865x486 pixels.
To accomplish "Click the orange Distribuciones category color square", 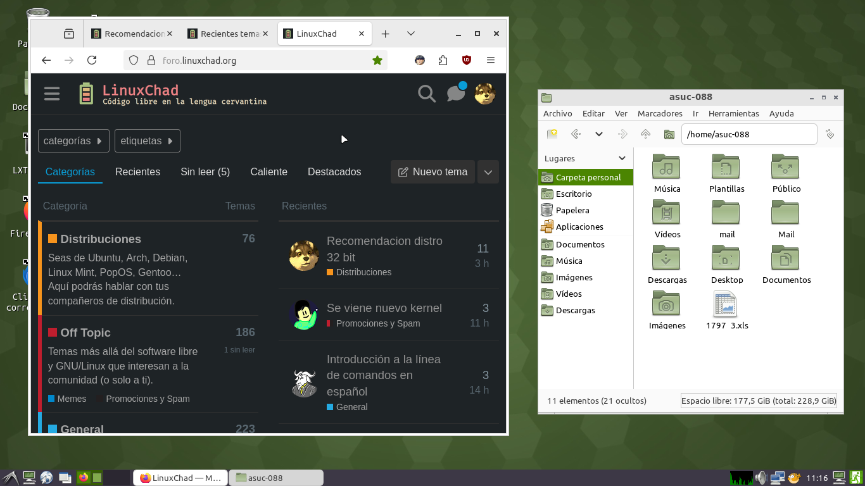I will click(53, 239).
